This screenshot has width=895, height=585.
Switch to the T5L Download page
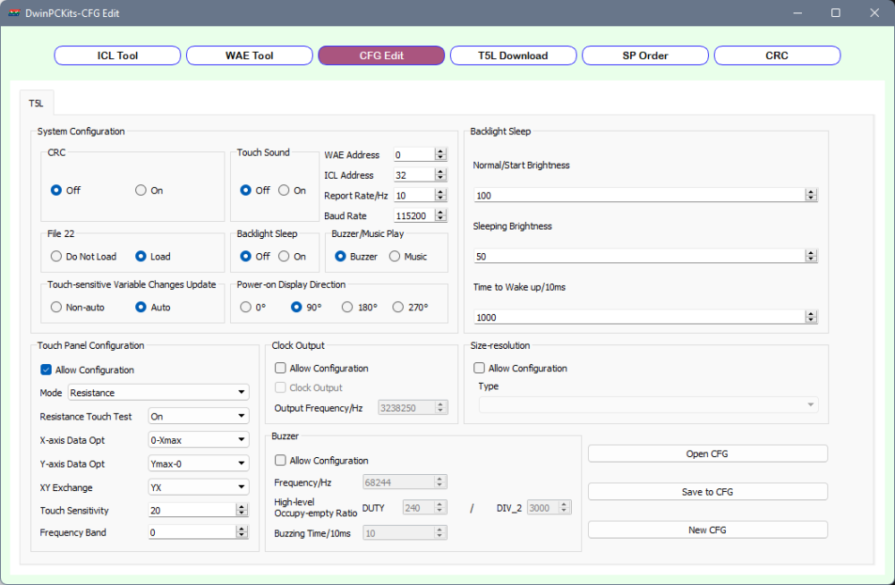[512, 55]
